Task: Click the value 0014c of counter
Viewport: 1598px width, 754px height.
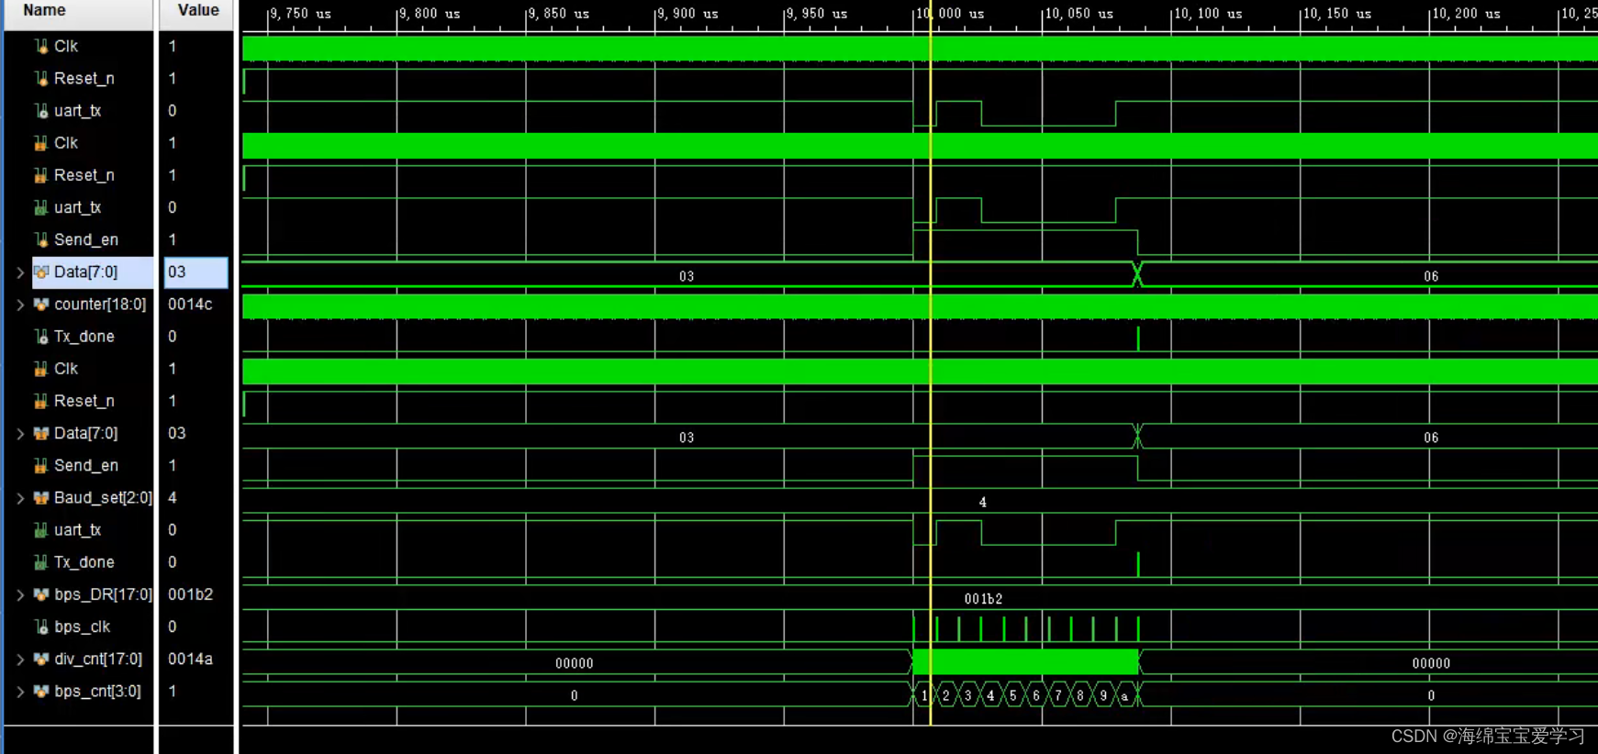Action: [190, 305]
